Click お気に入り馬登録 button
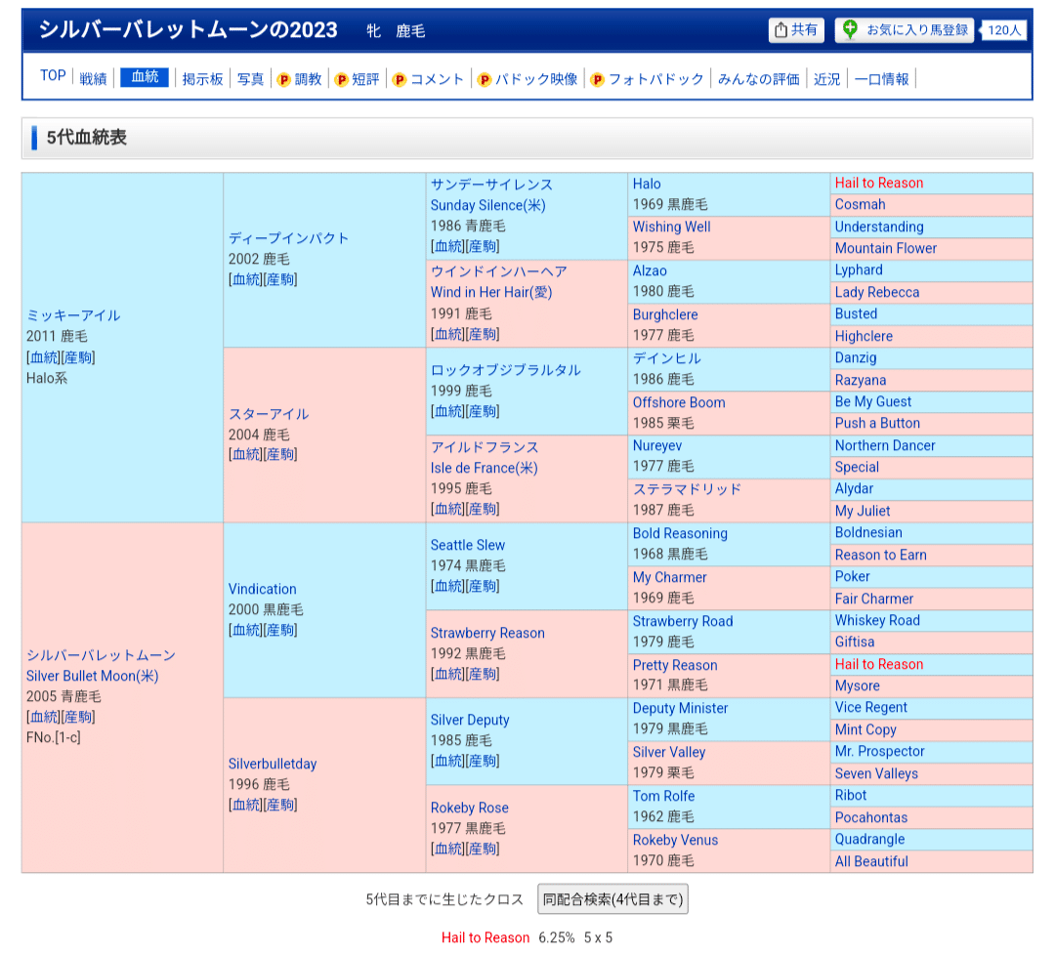The height and width of the screenshot is (955, 1055). pos(905,29)
